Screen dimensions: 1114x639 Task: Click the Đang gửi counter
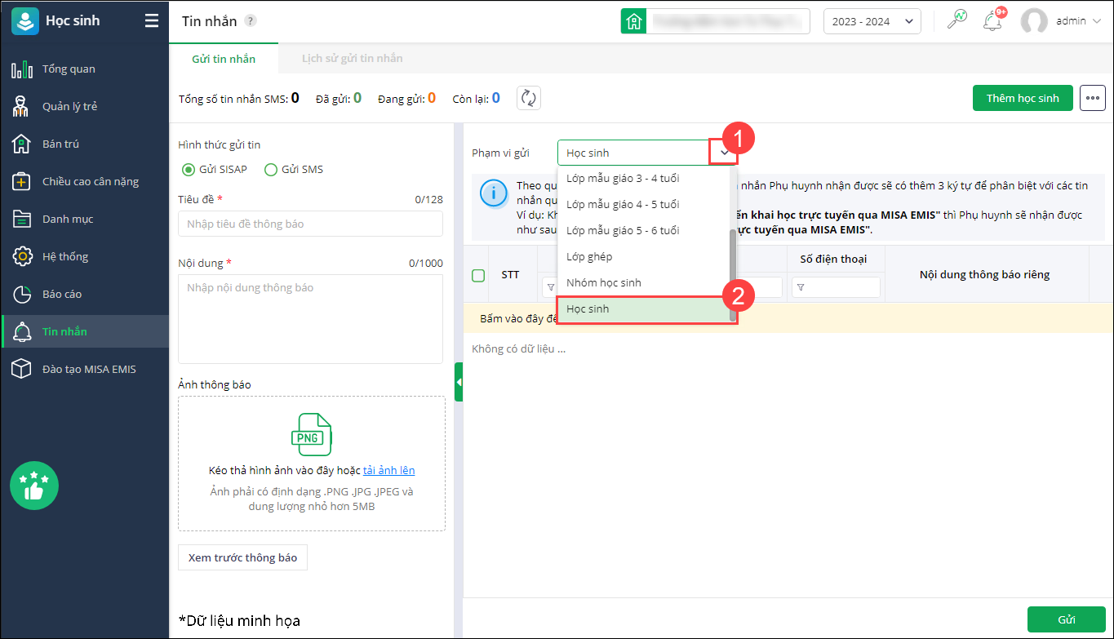tap(407, 99)
